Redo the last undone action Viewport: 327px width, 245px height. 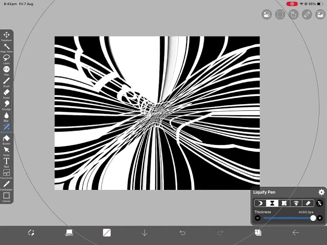point(220,233)
